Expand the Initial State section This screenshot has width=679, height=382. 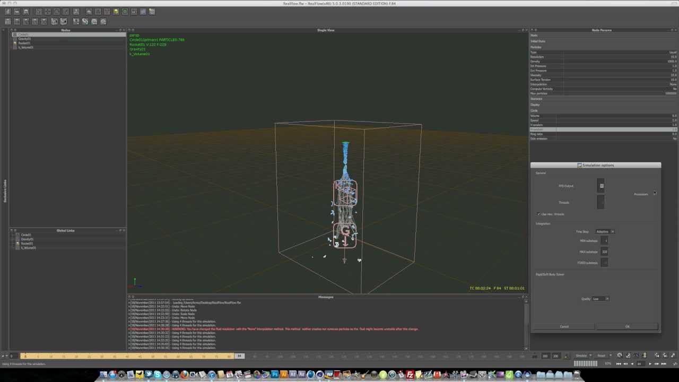537,41
